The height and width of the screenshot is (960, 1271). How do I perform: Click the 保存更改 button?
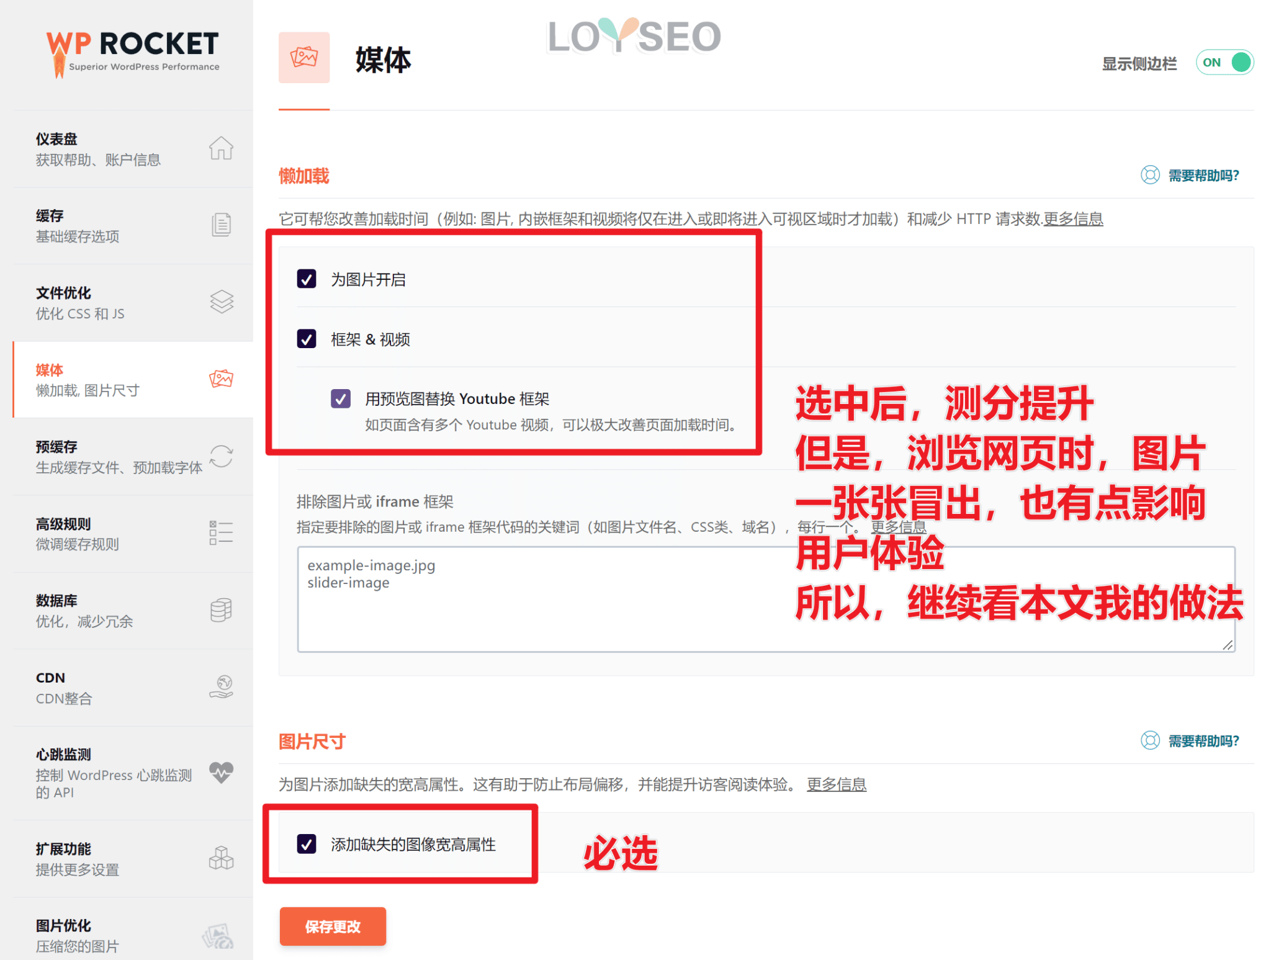pos(333,926)
